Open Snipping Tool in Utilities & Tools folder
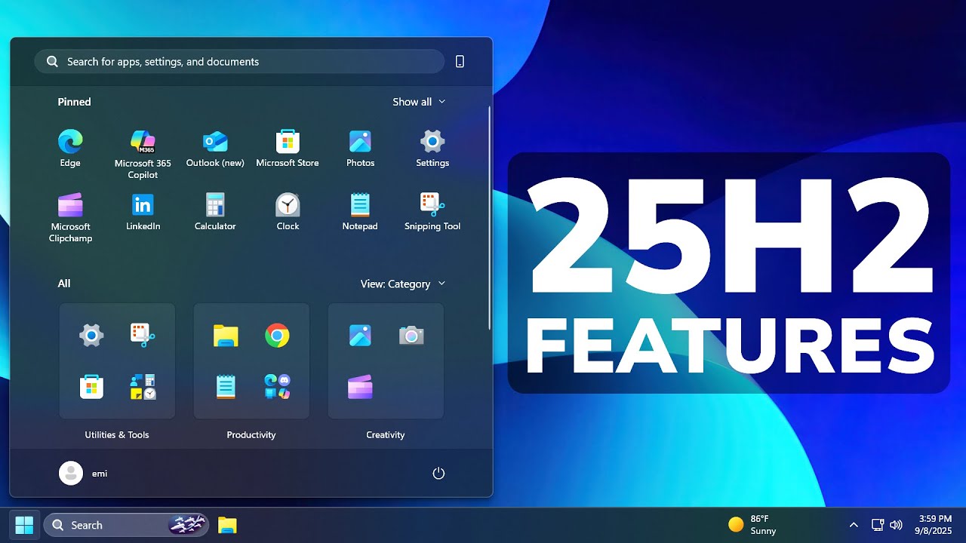 (x=143, y=335)
